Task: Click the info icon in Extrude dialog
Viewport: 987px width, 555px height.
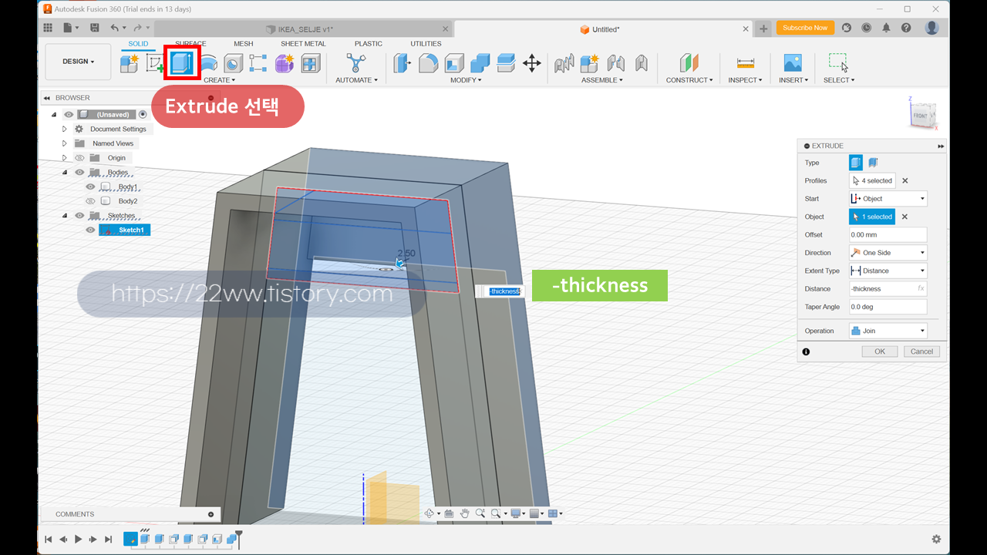Action: [806, 351]
